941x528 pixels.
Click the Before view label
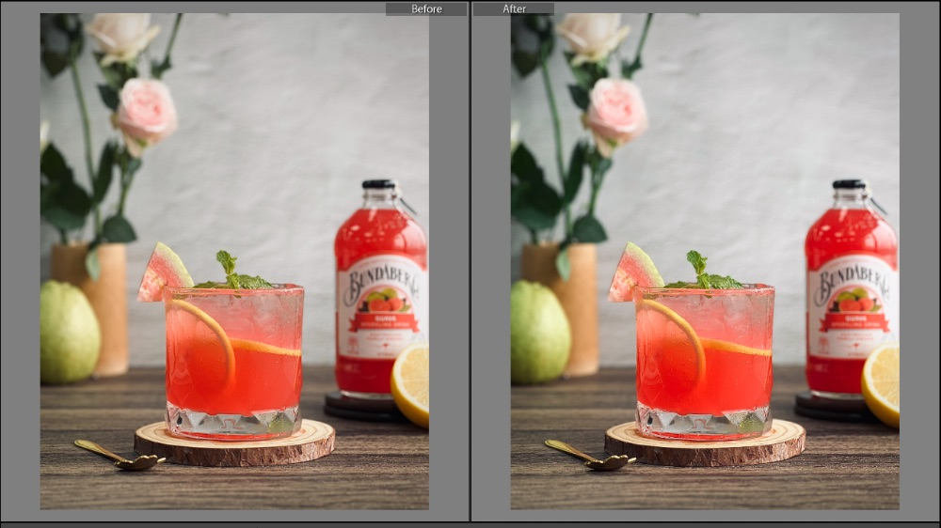426,9
